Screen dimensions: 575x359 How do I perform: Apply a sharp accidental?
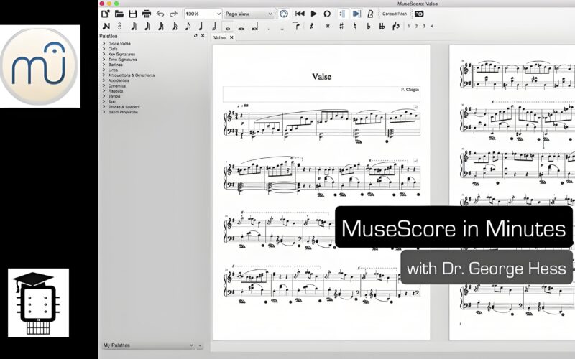click(x=341, y=26)
